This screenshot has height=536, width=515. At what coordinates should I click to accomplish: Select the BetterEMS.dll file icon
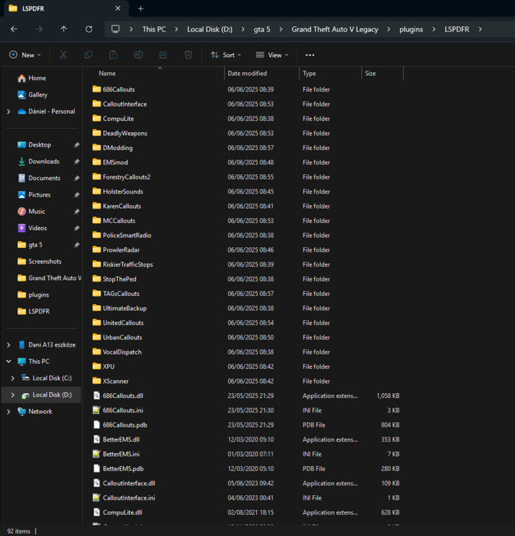(x=96, y=440)
